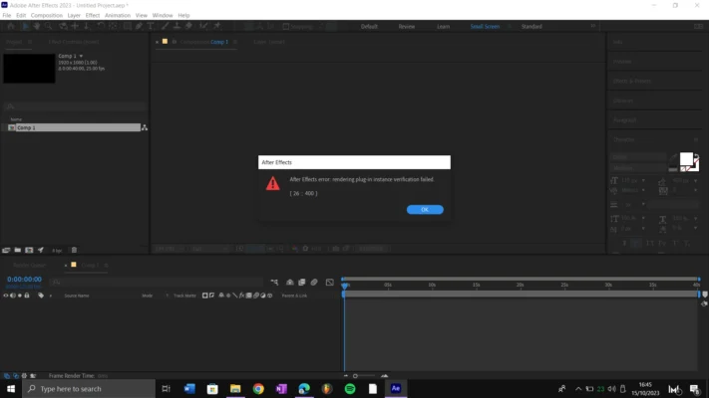Screen dimensions: 709x398
Task: Click the white Fill Color swatch
Action: pos(686,159)
